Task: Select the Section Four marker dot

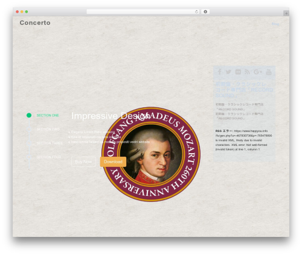Action: point(29,157)
